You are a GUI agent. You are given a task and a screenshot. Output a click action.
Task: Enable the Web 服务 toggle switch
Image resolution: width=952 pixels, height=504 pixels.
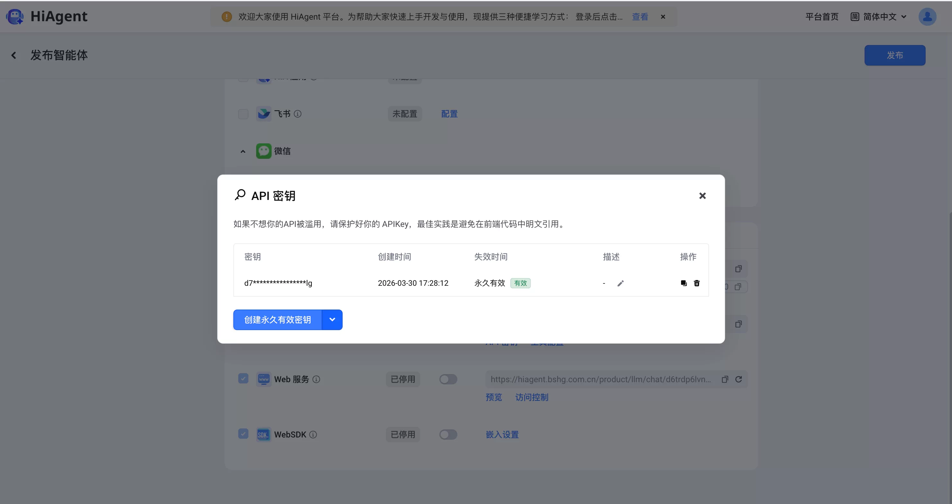tap(448, 380)
